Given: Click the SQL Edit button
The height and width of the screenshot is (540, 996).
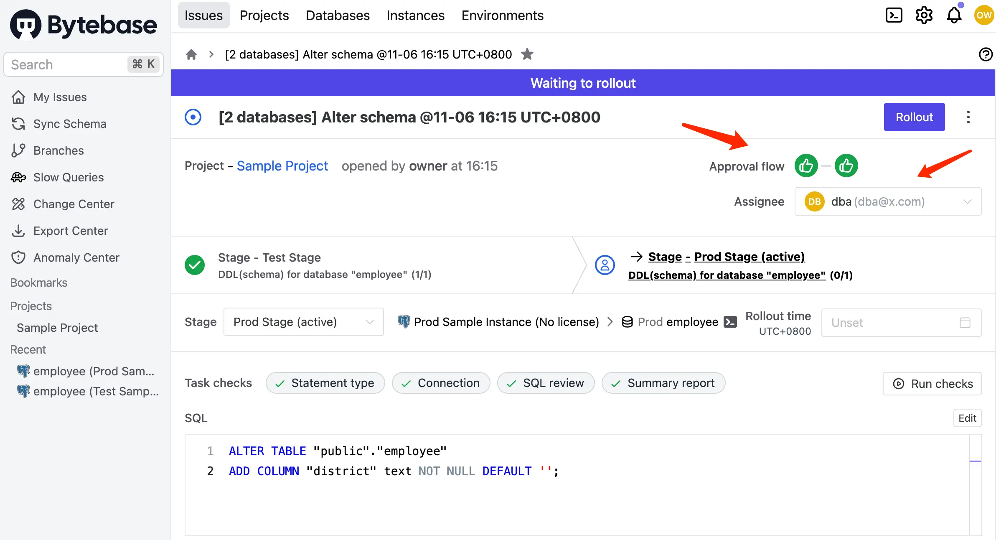Looking at the screenshot, I should (x=967, y=418).
